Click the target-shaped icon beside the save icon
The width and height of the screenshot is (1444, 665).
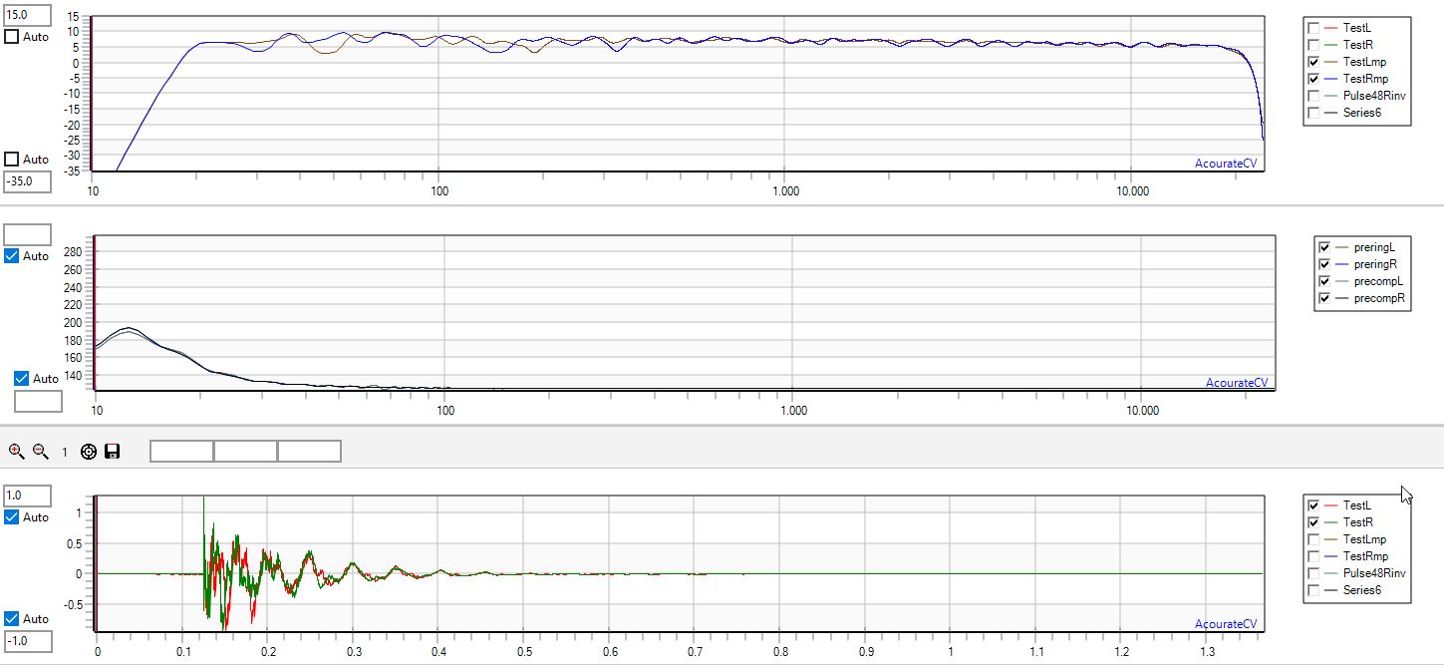coord(89,452)
